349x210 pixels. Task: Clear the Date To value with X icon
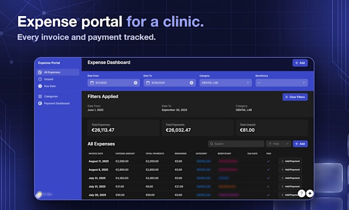click(191, 83)
